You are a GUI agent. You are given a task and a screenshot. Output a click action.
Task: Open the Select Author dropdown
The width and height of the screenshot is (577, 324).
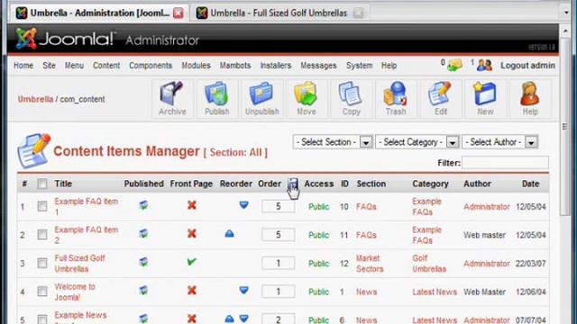(x=500, y=142)
